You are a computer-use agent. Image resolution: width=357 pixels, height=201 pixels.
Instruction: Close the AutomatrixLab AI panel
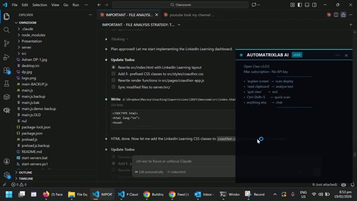346,55
